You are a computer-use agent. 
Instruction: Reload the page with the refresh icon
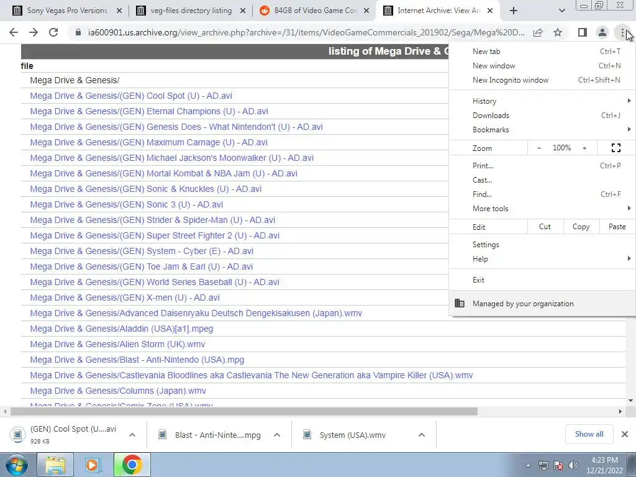(53, 32)
